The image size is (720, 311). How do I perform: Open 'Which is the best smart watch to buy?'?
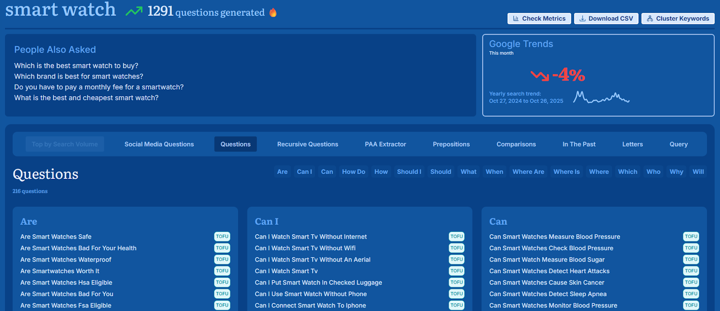[76, 66]
